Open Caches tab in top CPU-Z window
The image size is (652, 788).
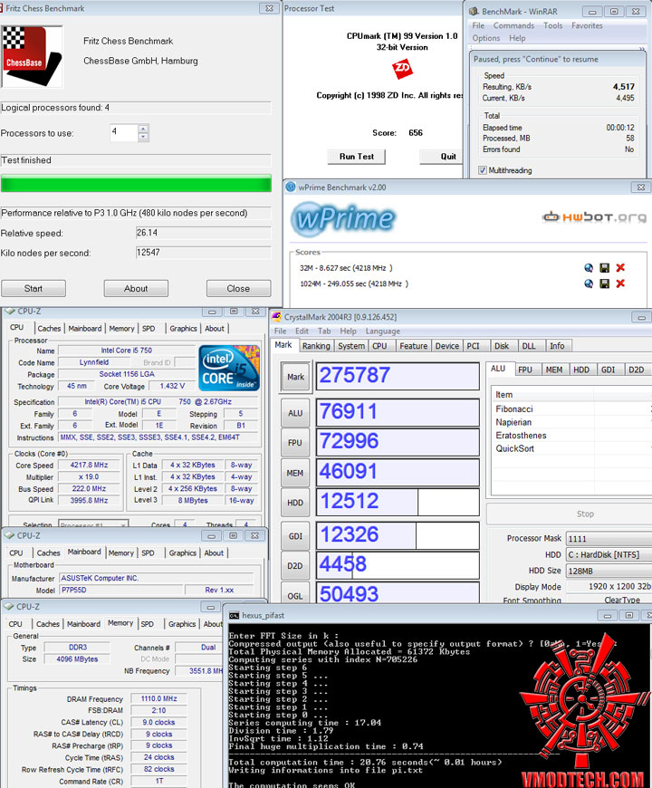[x=49, y=328]
